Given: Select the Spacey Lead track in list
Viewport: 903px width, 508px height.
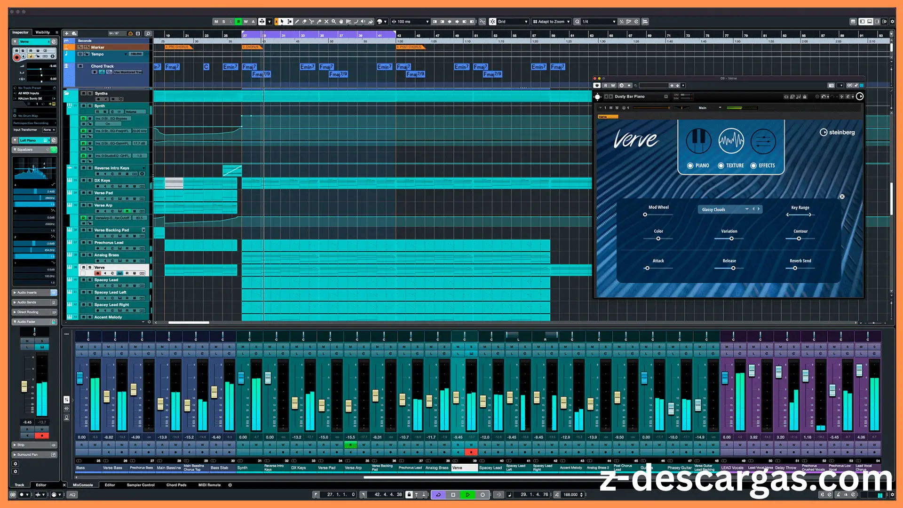Looking at the screenshot, I should (106, 280).
